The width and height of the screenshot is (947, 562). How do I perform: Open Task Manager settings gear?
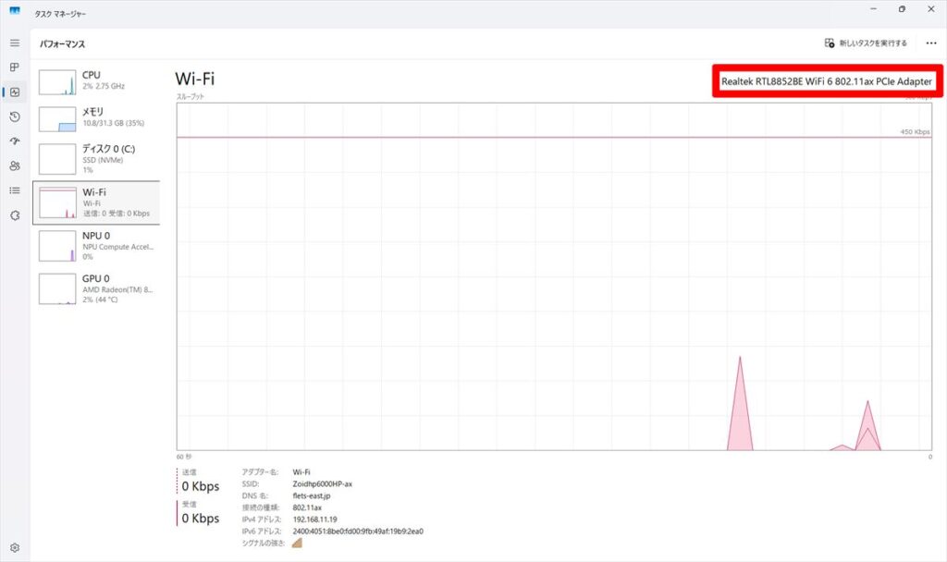14,547
